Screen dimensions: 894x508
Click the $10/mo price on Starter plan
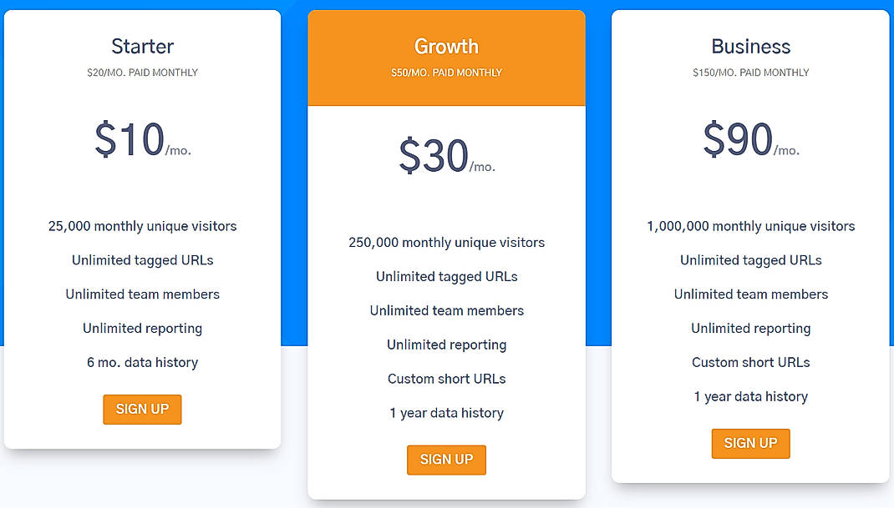coord(142,142)
